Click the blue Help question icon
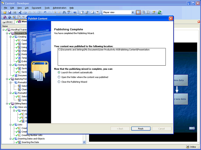 [x=75, y=12]
